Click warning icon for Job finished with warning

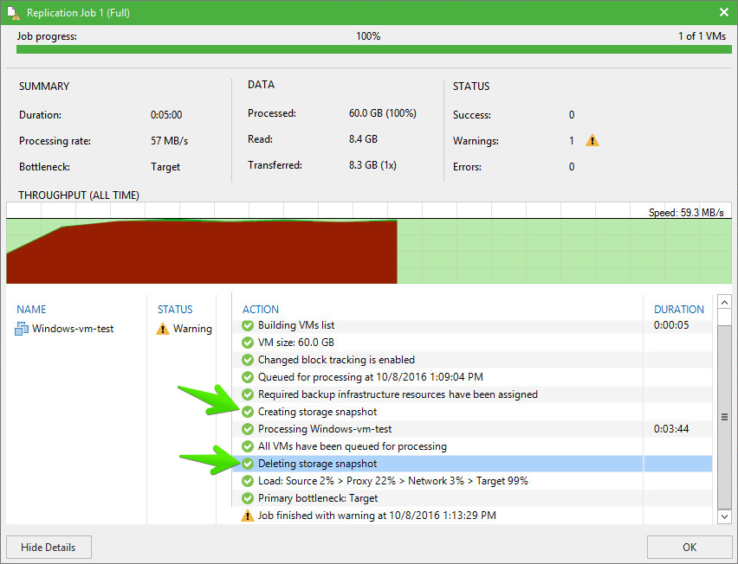tap(248, 516)
